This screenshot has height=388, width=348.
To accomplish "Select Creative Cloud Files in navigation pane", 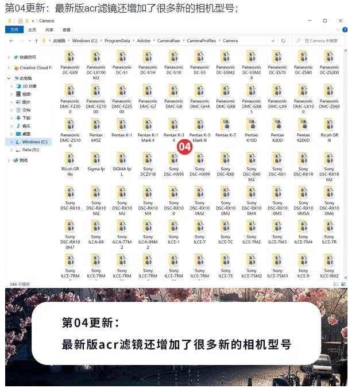I will (x=33, y=68).
